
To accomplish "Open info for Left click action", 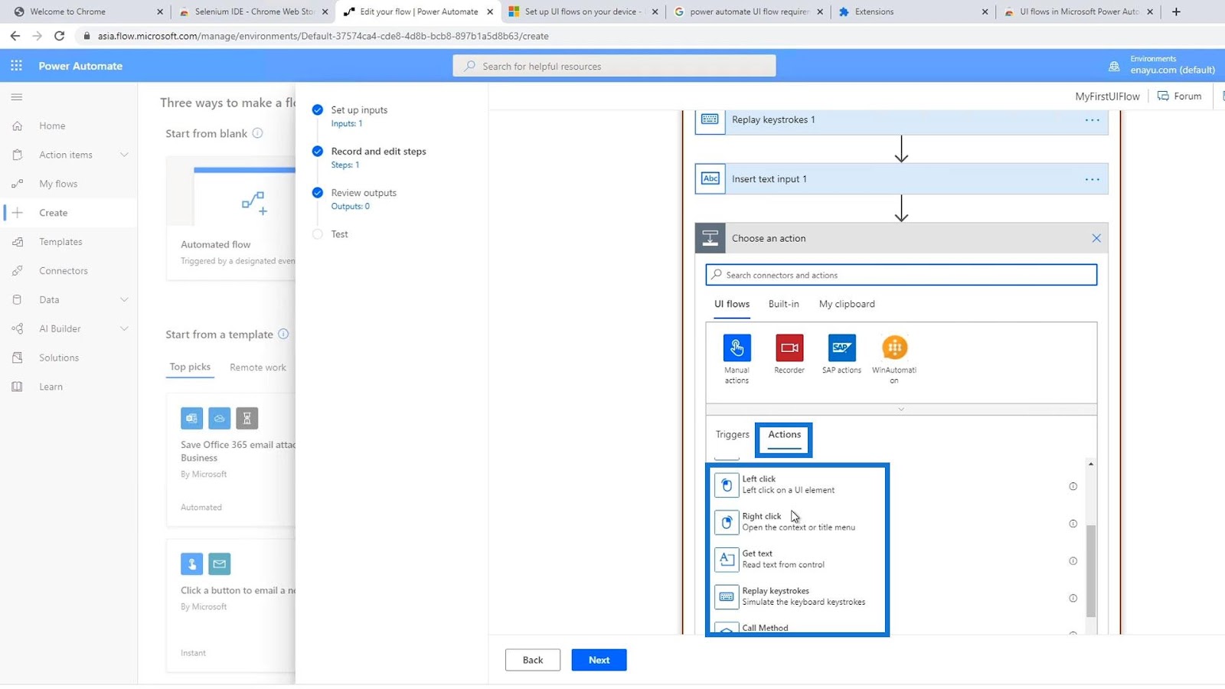I will [x=1073, y=486].
